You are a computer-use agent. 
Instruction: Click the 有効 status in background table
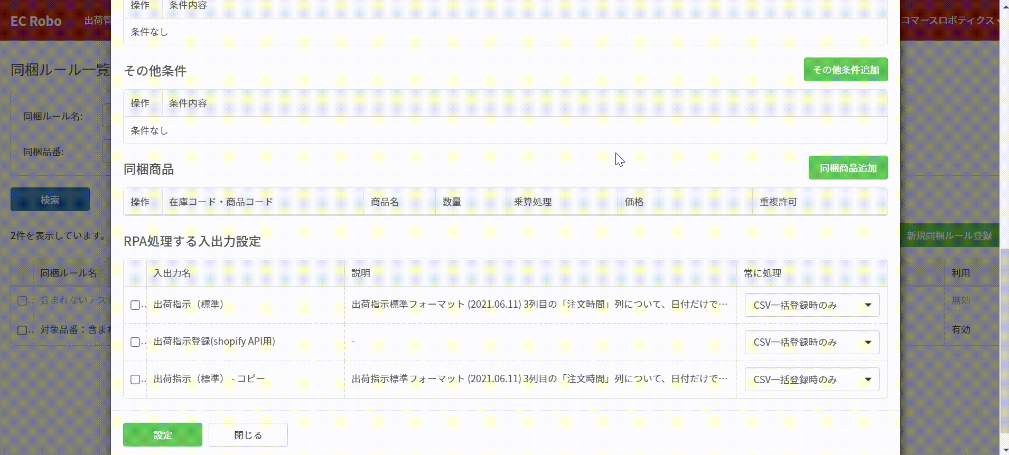[x=961, y=329]
